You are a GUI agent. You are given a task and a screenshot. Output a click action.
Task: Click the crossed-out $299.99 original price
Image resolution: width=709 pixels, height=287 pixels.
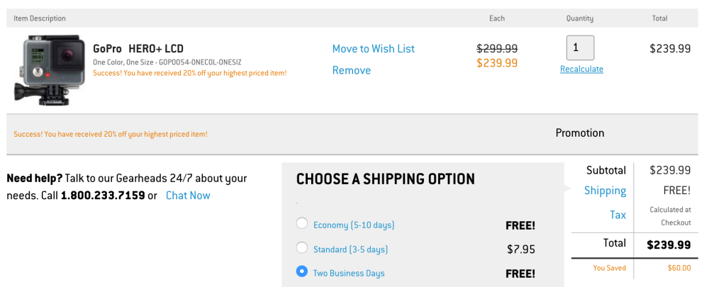(497, 49)
